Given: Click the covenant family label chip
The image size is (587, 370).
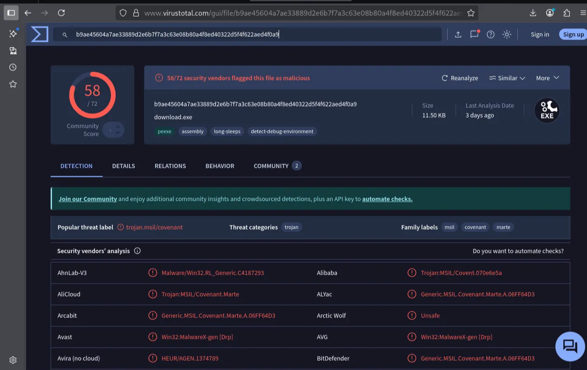Looking at the screenshot, I should click(476, 227).
